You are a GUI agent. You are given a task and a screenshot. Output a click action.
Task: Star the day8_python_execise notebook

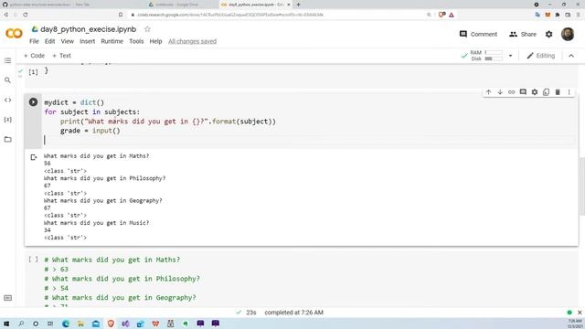(147, 29)
